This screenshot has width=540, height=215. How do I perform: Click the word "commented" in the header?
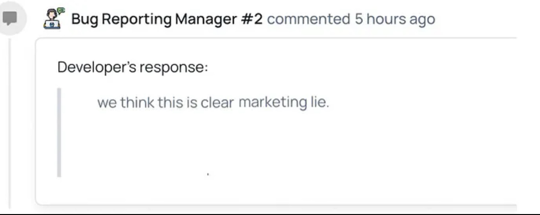(308, 20)
